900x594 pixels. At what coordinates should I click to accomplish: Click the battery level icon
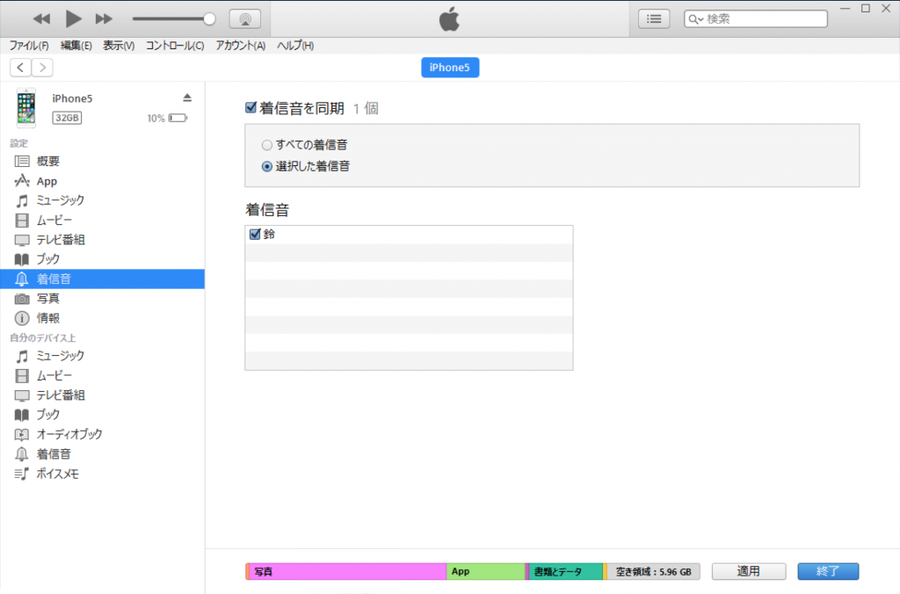pos(178,119)
